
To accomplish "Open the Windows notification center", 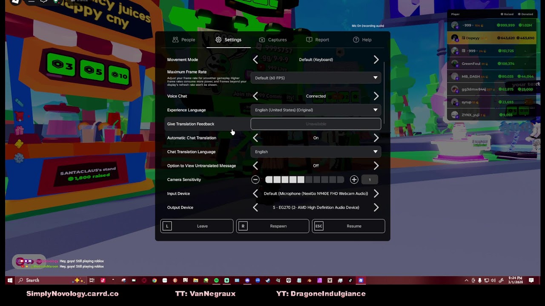I will click(531, 280).
